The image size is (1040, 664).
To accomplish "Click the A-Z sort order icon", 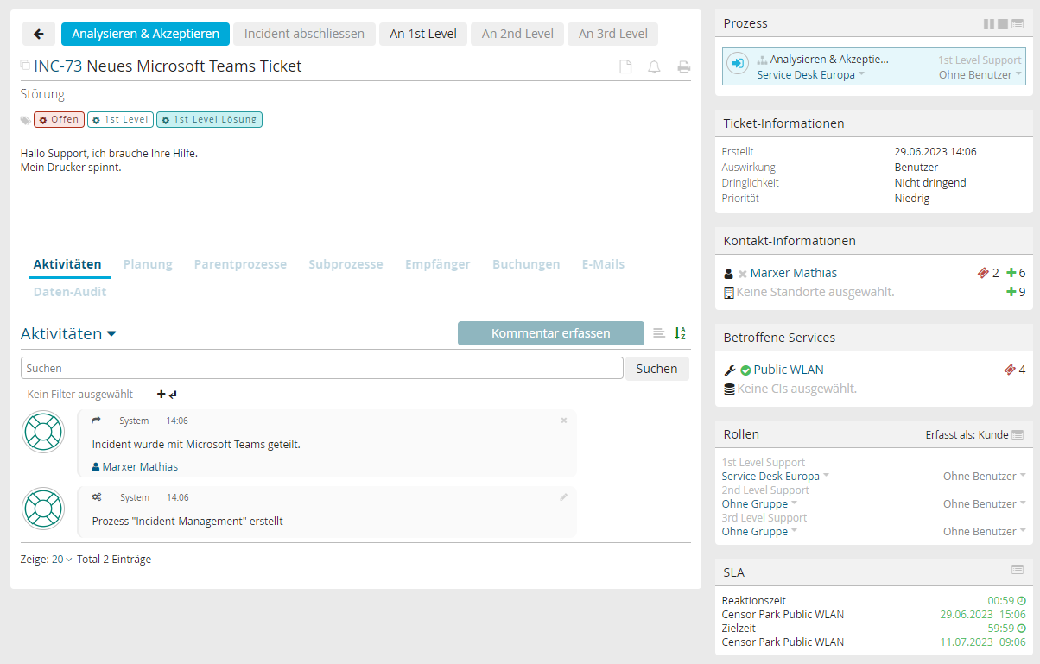I will (x=681, y=333).
